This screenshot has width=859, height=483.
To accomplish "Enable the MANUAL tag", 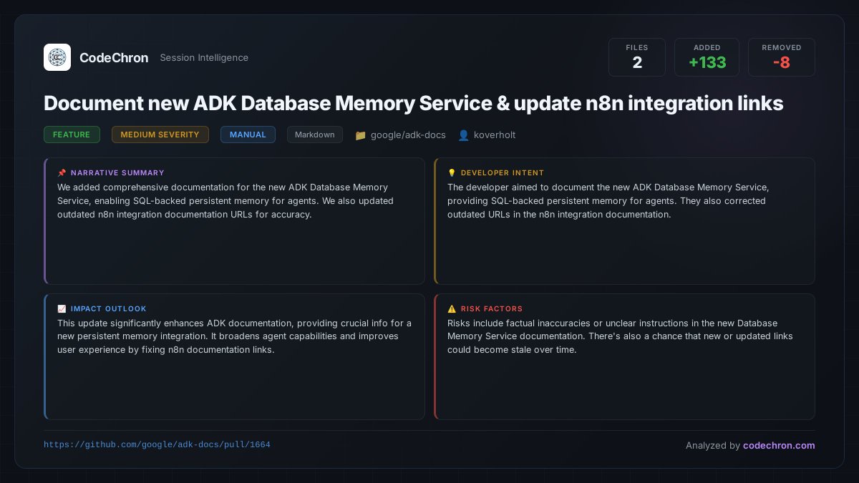I will pyautogui.click(x=248, y=134).
